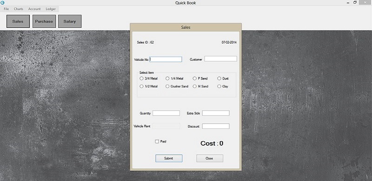The image size is (372, 181).
Task: Click the Sales toolbar button
Action: click(18, 21)
